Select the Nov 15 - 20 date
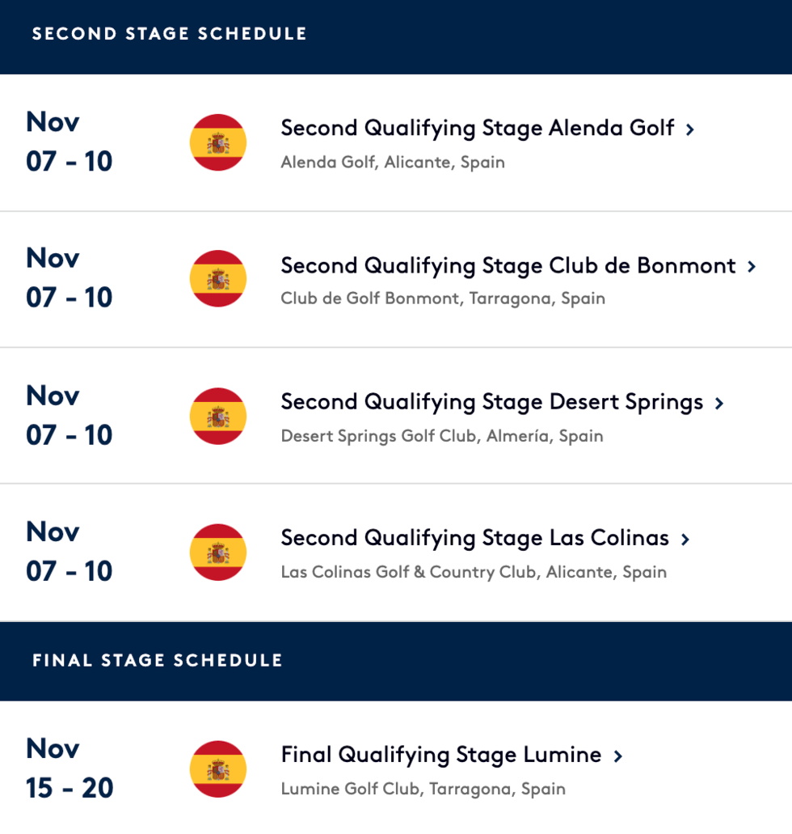The image size is (792, 834). click(x=70, y=768)
